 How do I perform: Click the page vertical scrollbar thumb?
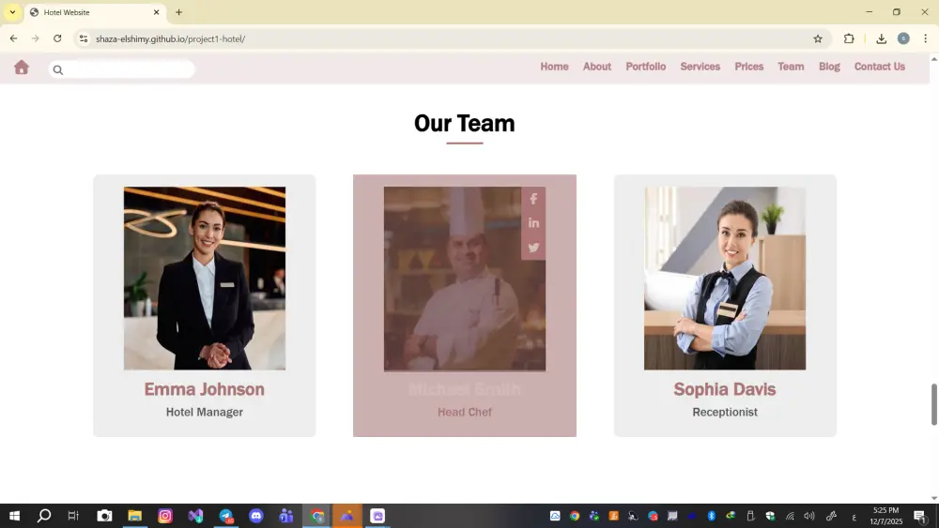933,405
